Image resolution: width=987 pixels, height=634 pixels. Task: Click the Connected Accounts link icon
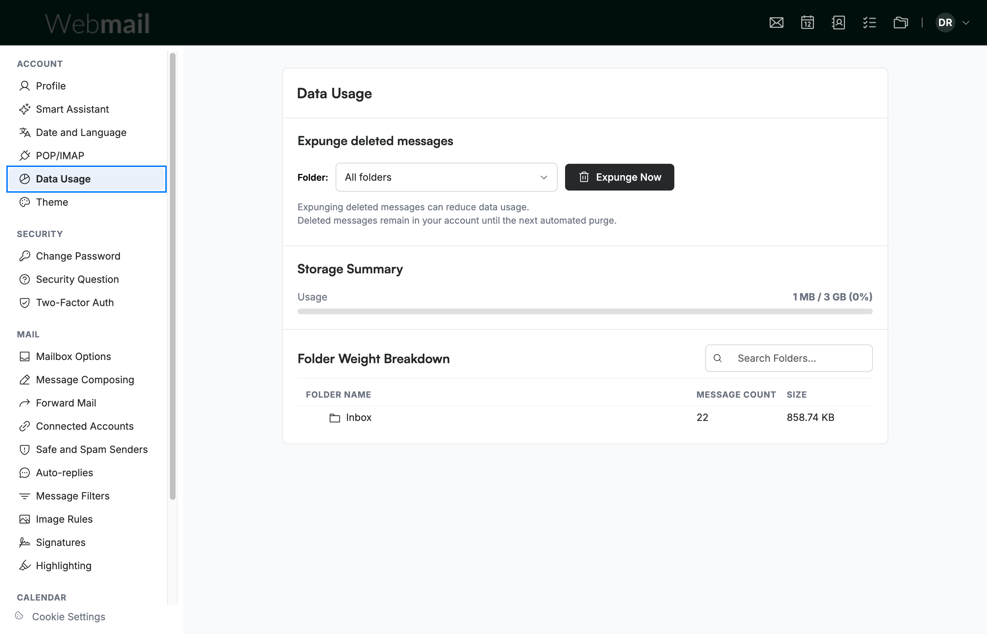click(25, 426)
